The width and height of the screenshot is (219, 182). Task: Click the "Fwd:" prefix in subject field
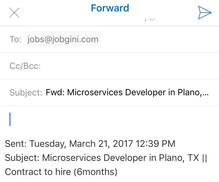point(55,93)
